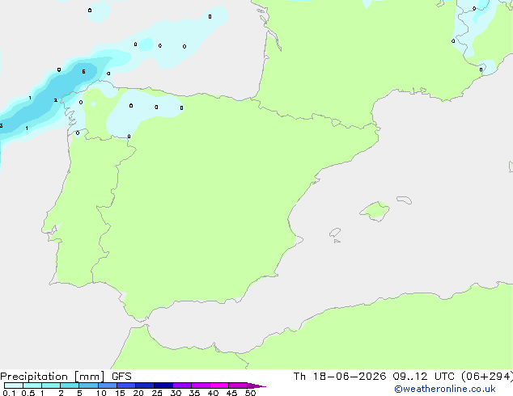Open the weatheronline.co.uk copyright link

point(445,389)
